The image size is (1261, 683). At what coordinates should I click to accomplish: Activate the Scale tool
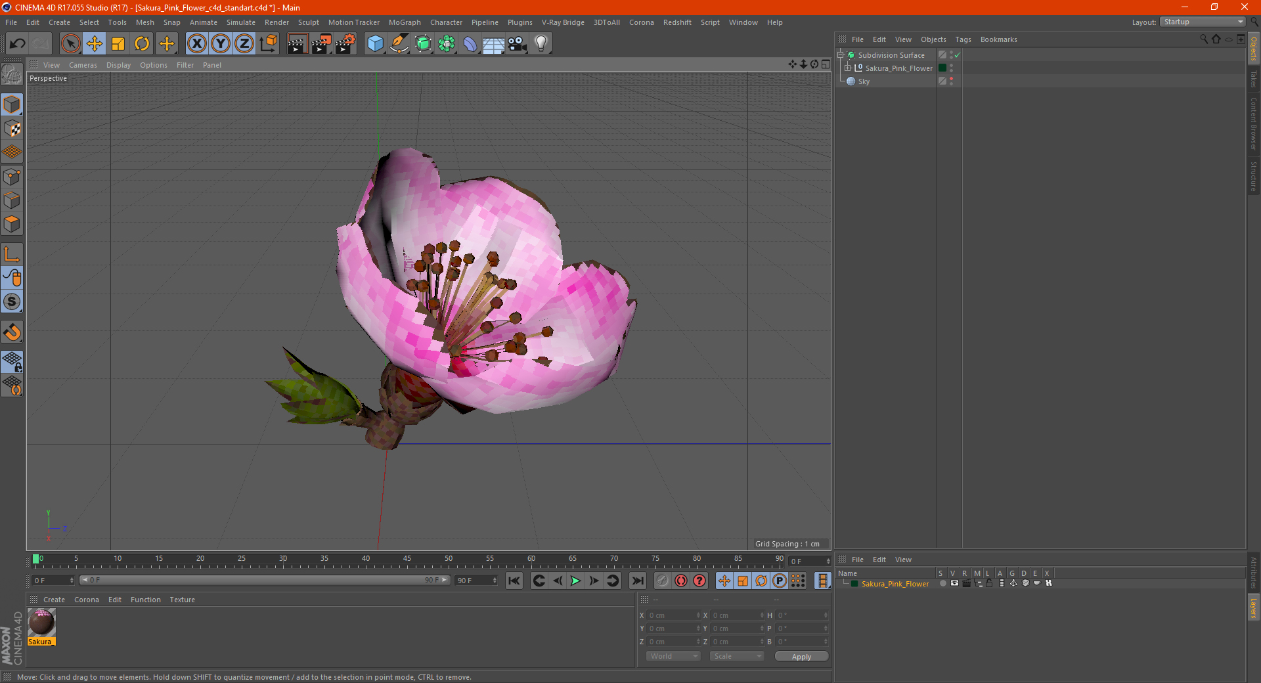118,44
